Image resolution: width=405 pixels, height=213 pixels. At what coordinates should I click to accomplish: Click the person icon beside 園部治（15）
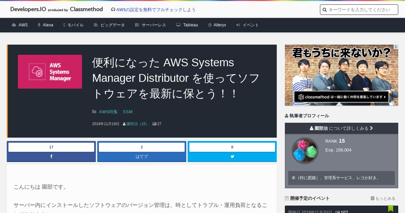pyautogui.click(x=124, y=124)
